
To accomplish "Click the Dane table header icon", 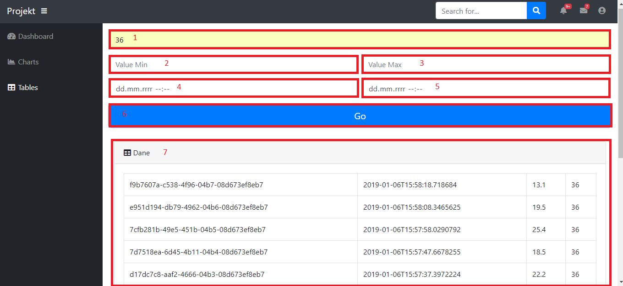I will tap(127, 153).
